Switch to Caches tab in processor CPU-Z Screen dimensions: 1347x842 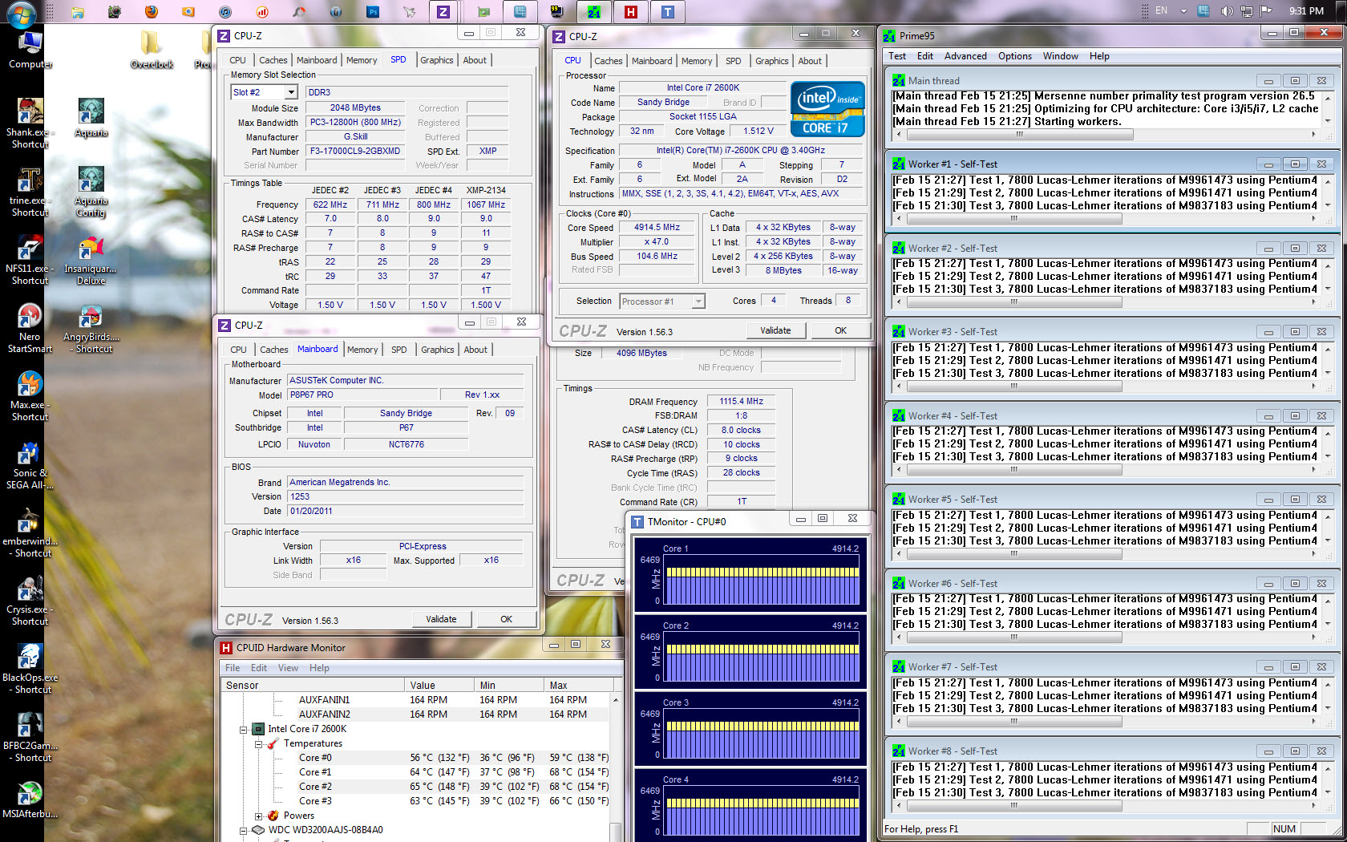click(608, 61)
